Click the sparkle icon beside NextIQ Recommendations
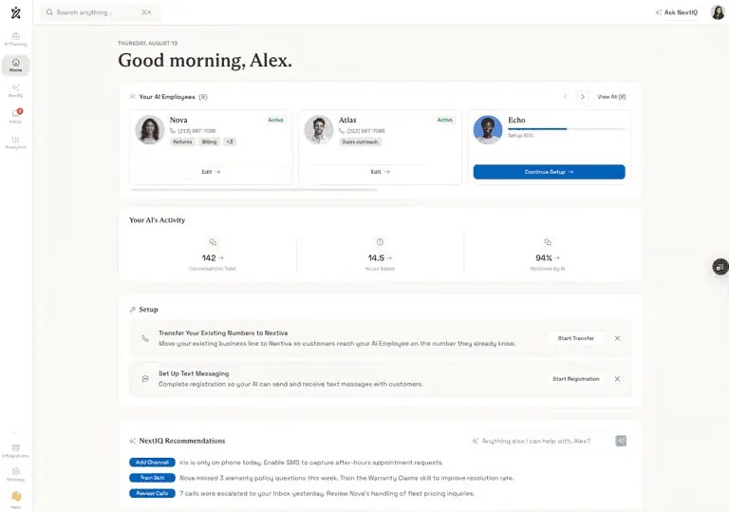Image resolution: width=729 pixels, height=512 pixels. (x=133, y=441)
